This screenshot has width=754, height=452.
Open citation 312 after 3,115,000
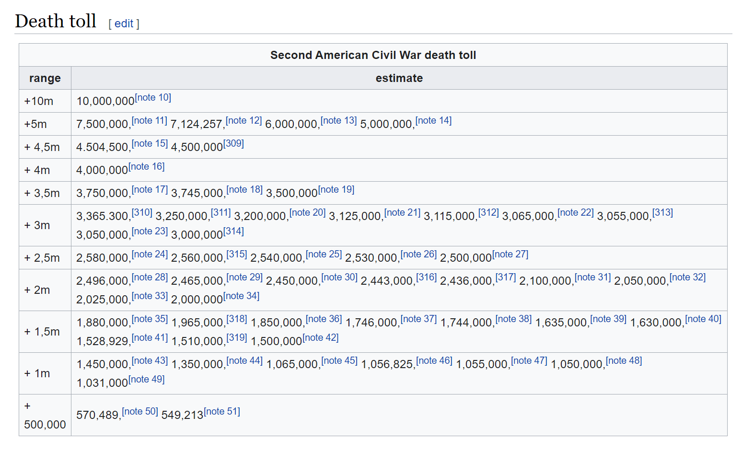488,212
